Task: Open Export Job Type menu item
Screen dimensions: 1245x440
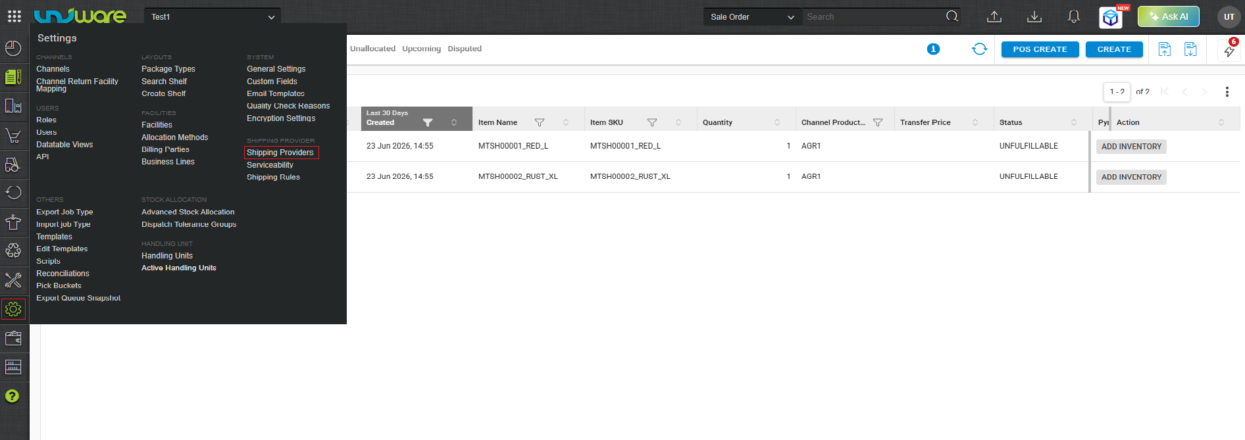Action: [64, 212]
